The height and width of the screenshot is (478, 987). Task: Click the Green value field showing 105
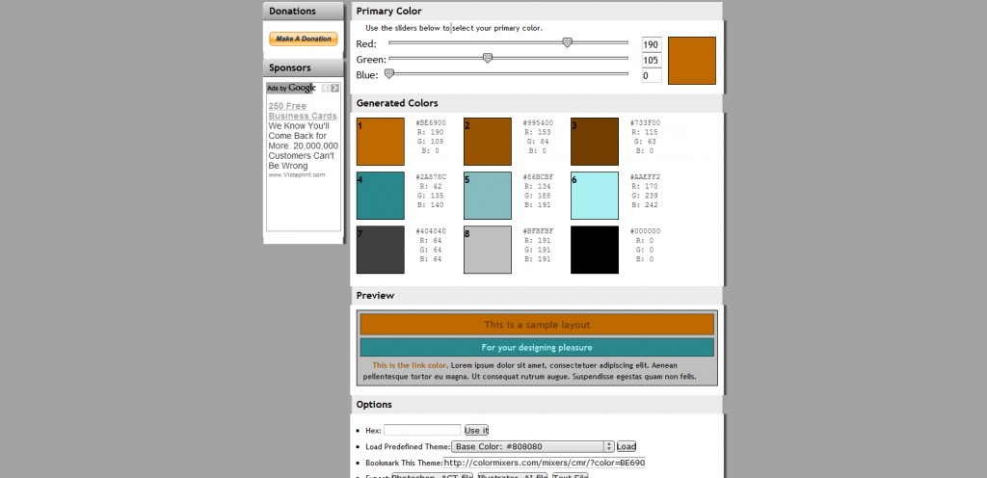652,61
